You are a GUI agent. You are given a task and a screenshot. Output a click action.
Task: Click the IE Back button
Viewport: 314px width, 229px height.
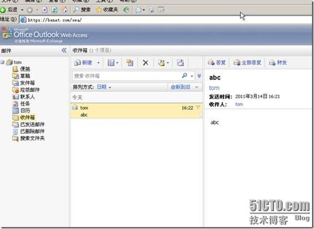coord(9,10)
